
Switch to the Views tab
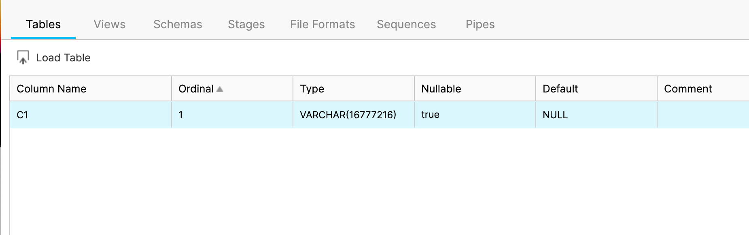point(109,24)
